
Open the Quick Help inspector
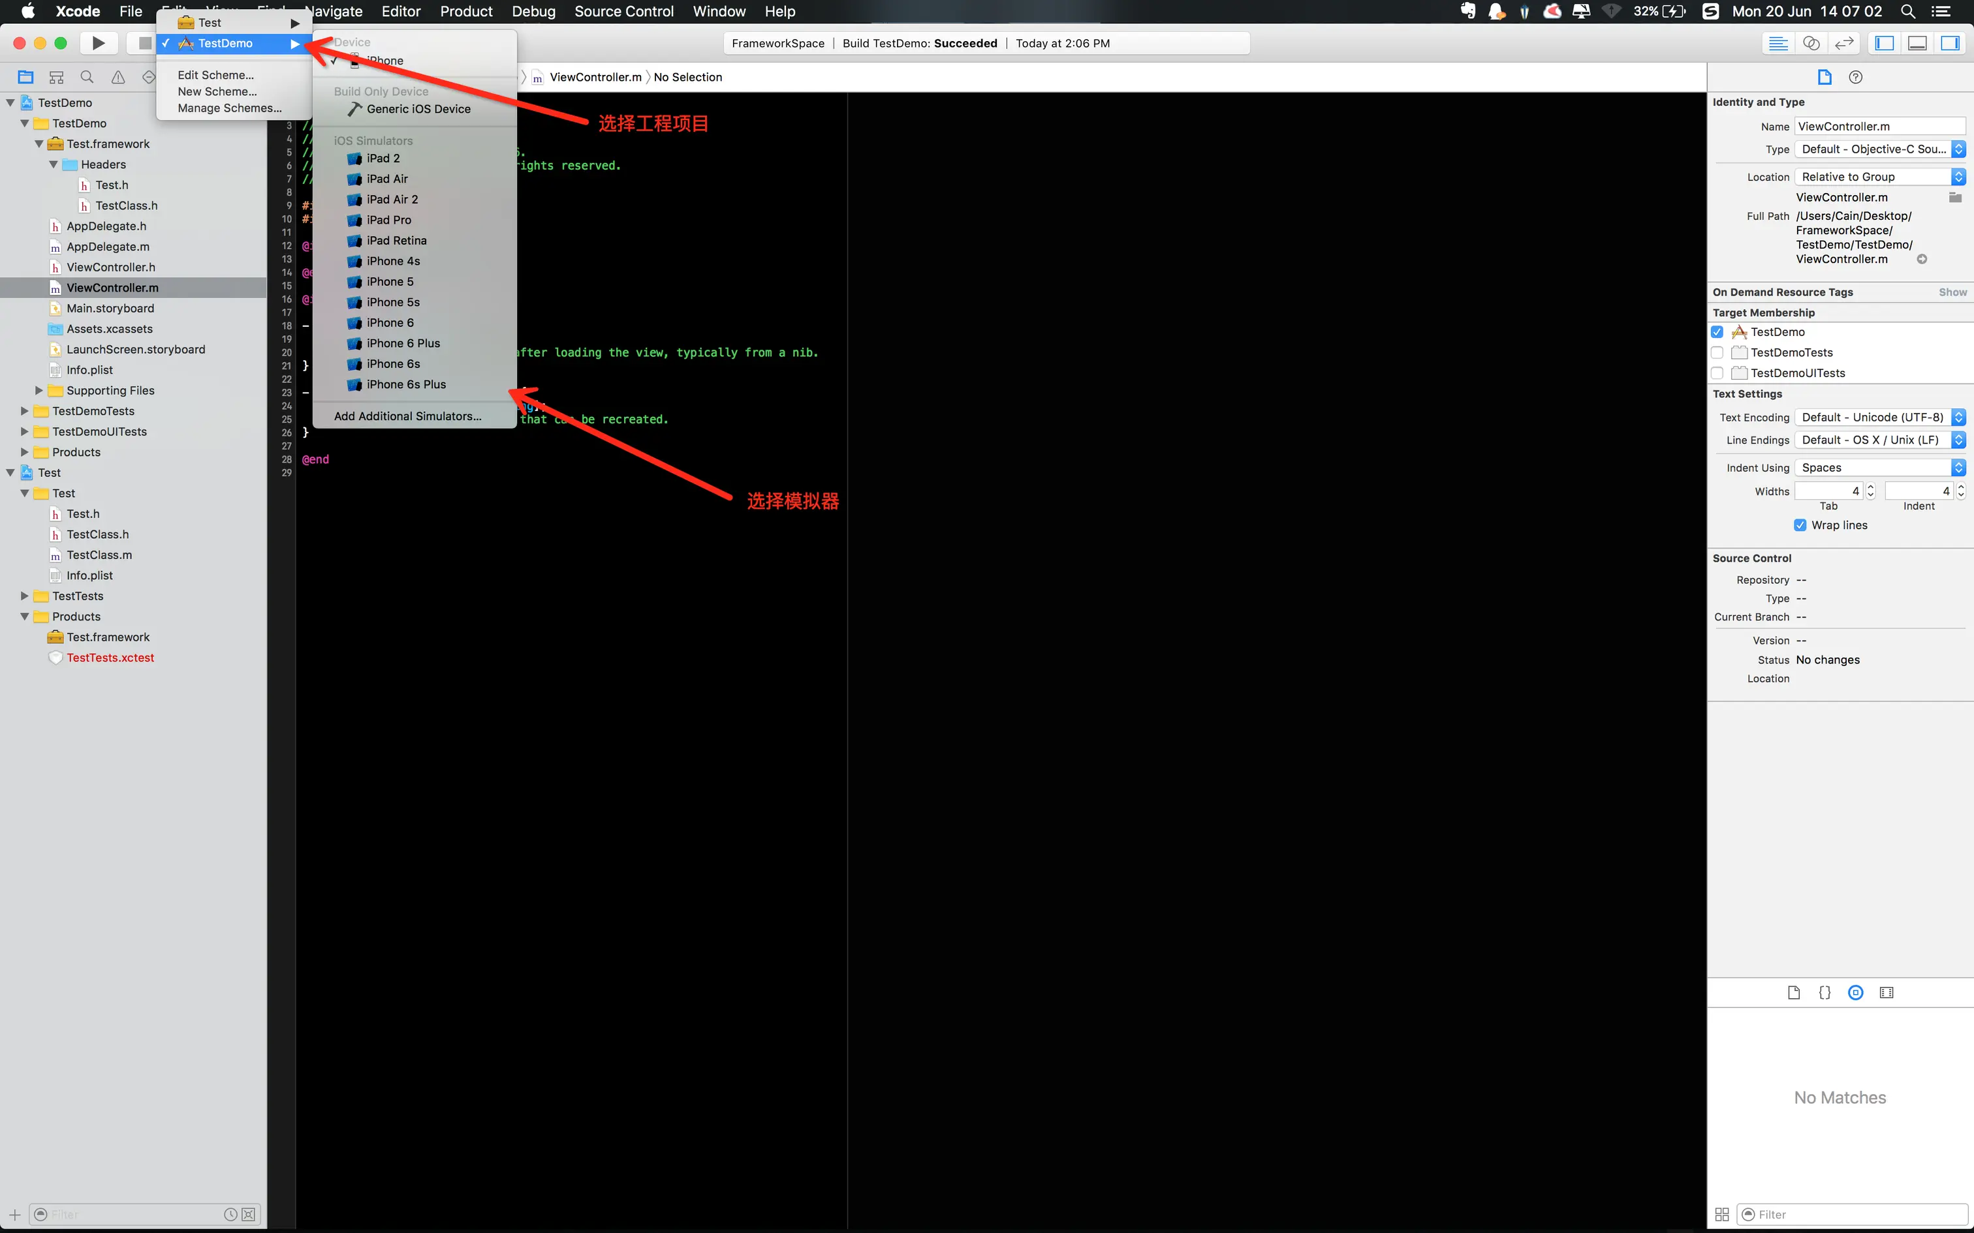click(1856, 78)
